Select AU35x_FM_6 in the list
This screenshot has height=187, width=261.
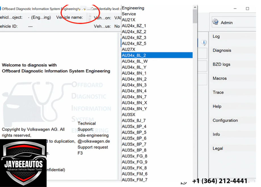click(157, 174)
